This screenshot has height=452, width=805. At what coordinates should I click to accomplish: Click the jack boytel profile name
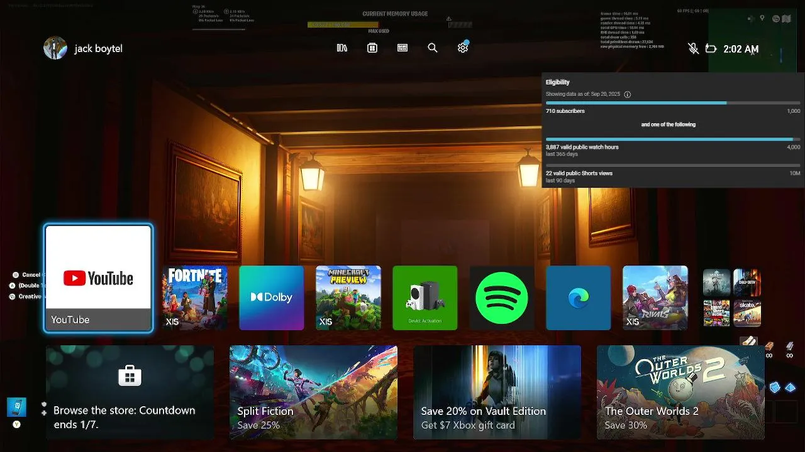pos(98,48)
